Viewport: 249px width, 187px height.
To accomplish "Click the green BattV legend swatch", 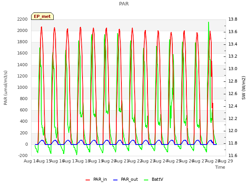I will [146, 180].
